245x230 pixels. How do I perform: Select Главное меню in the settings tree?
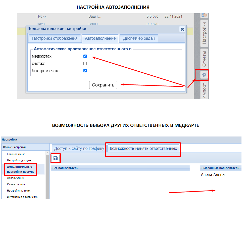pos(16,154)
